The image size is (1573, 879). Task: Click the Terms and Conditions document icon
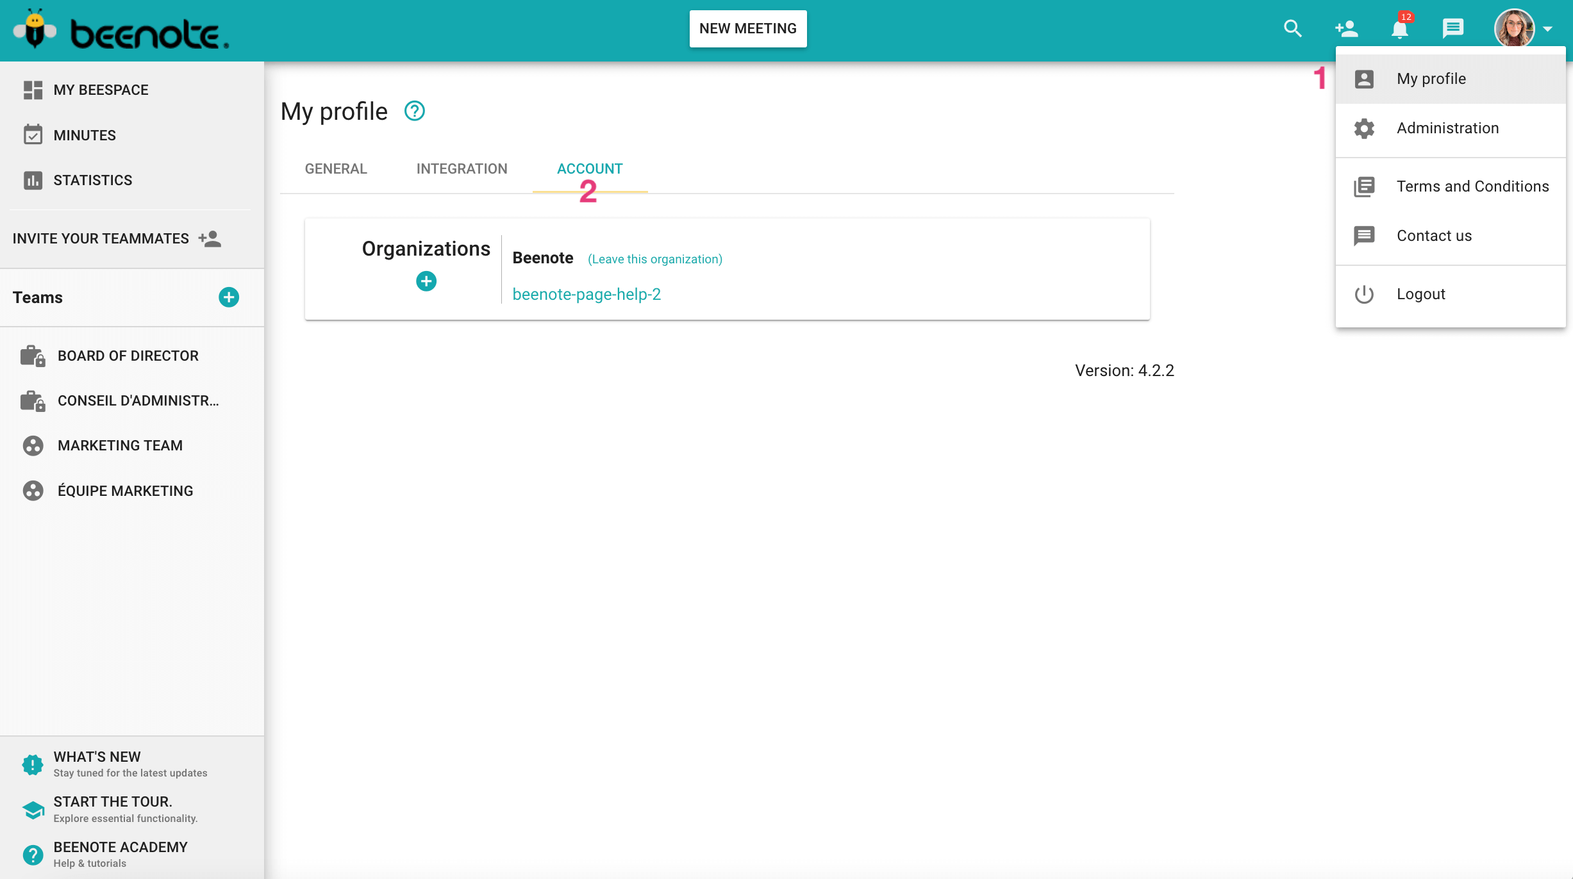(x=1364, y=186)
